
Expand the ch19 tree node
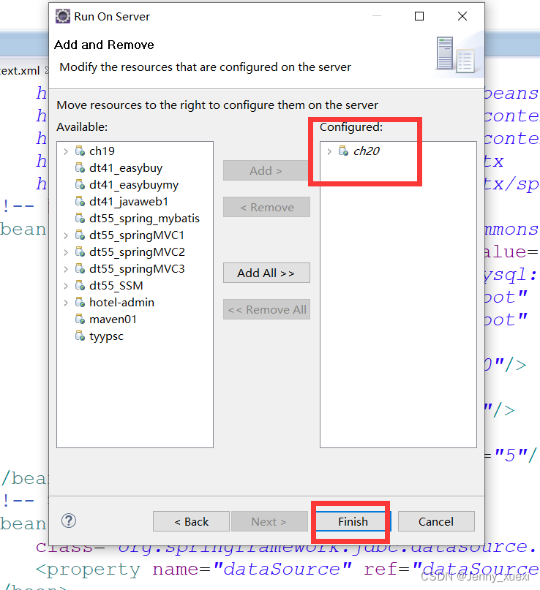tap(66, 151)
